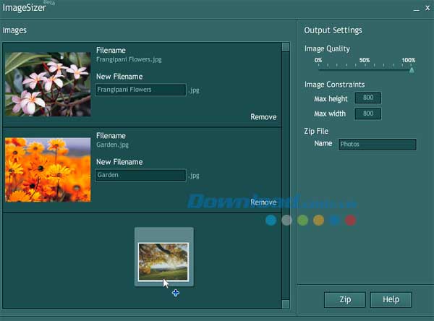Select the orange Garden flowers thumbnail
Viewport: 434px width, 321px height.
click(48, 170)
